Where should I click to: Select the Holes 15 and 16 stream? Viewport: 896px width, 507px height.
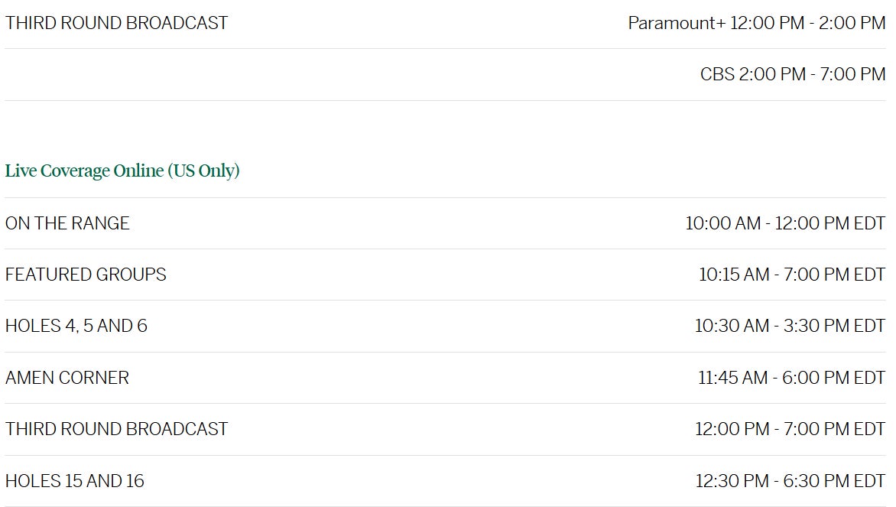tap(75, 481)
